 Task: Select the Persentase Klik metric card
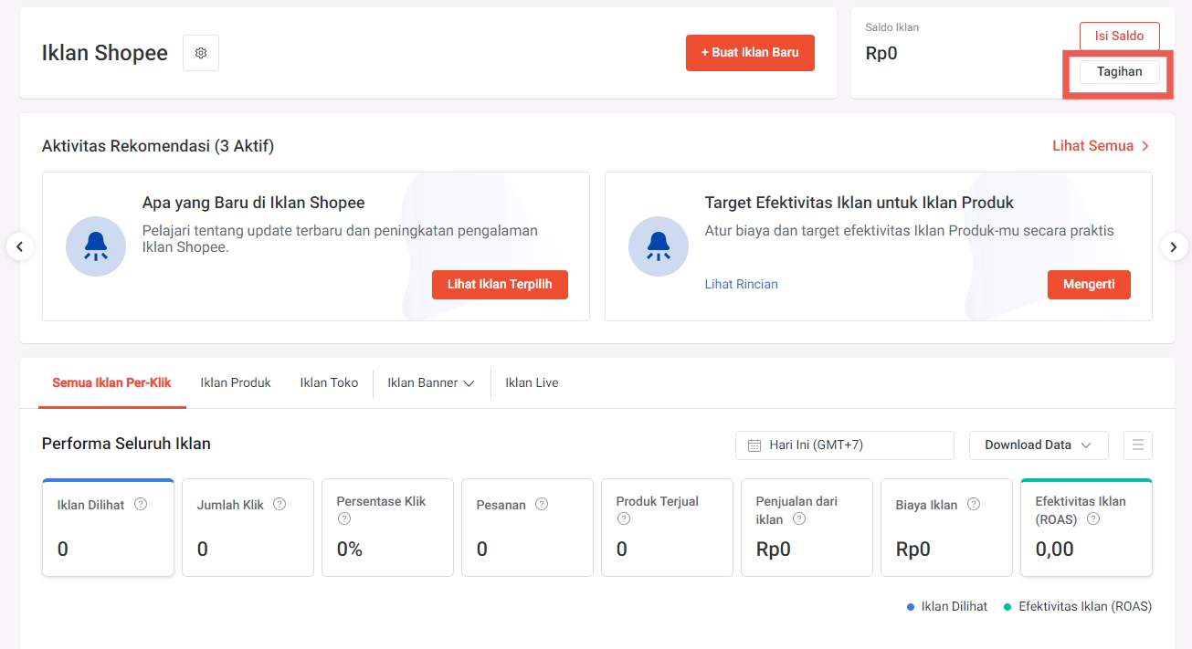click(x=387, y=528)
